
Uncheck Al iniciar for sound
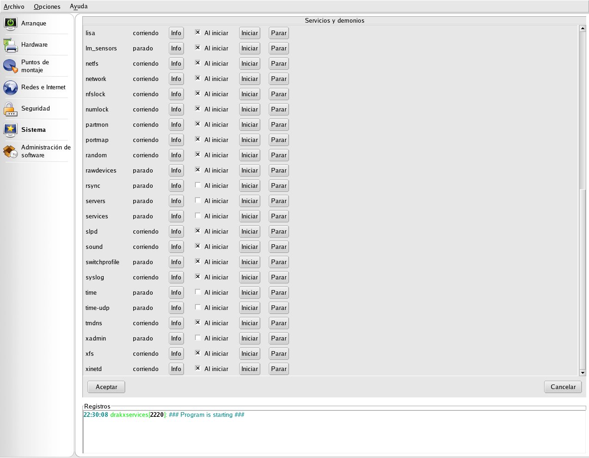tap(198, 246)
